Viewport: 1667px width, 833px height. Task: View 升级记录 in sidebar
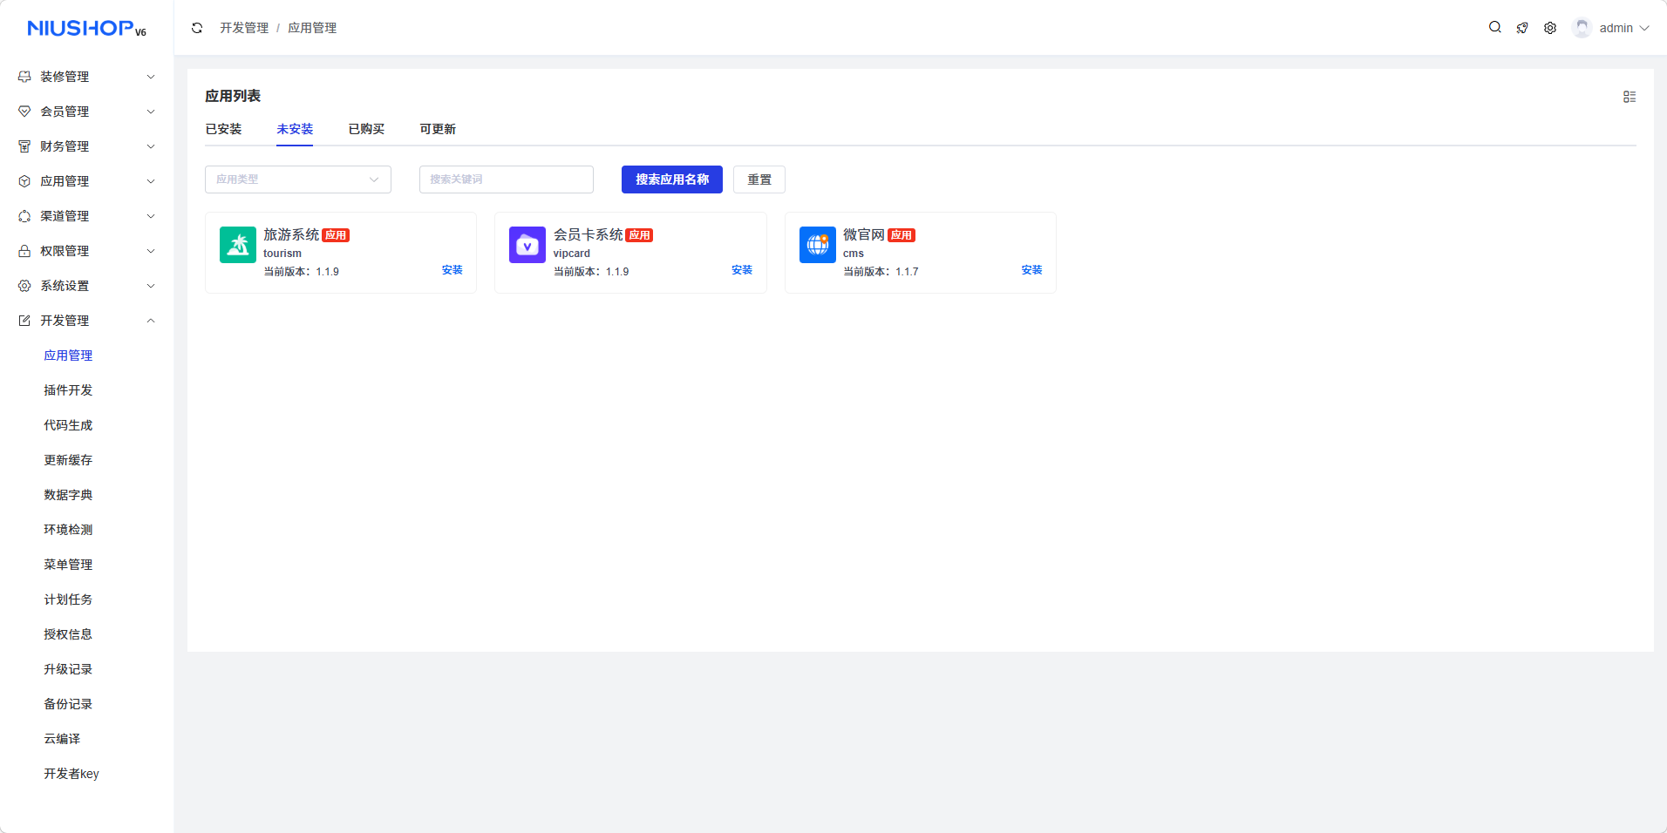pos(68,669)
